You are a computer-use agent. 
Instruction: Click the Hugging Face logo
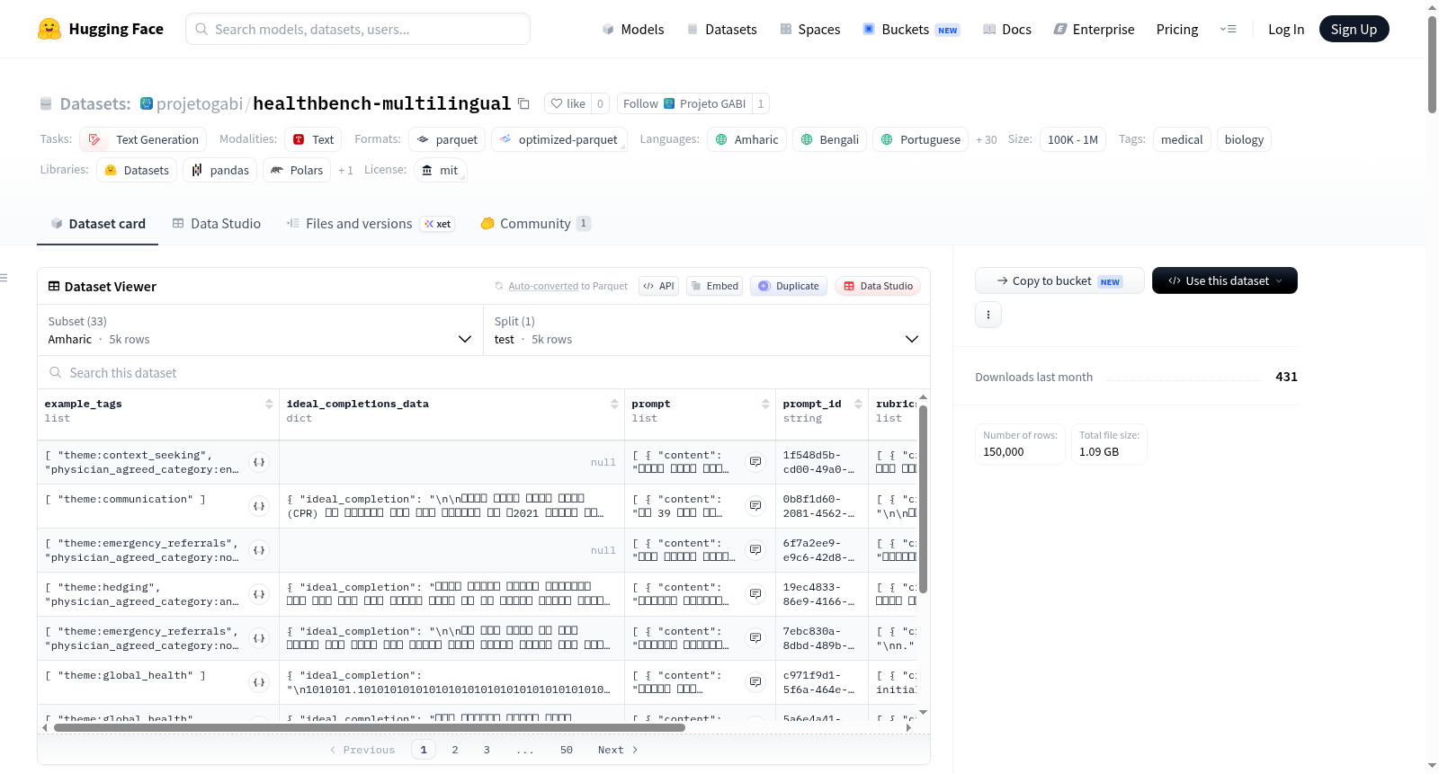tap(100, 29)
